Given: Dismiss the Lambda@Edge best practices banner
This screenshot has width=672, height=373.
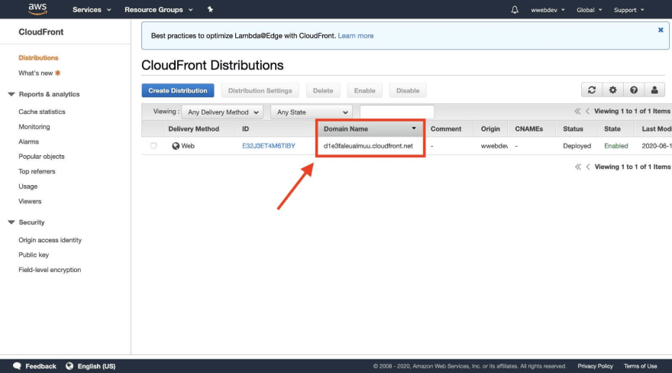Looking at the screenshot, I should point(661,30).
